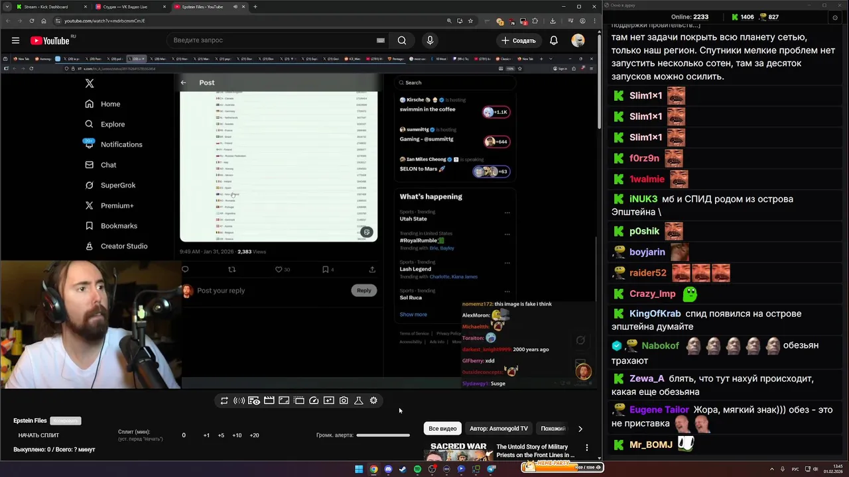
Task: Click the YouTube logo
Action: [50, 40]
